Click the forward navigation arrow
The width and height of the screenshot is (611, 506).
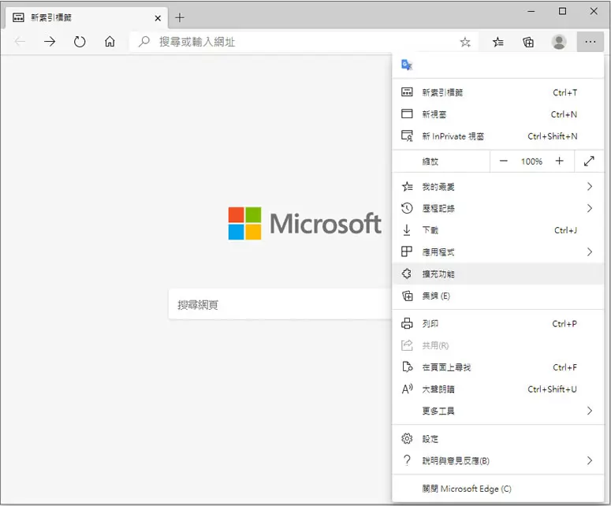click(x=50, y=41)
